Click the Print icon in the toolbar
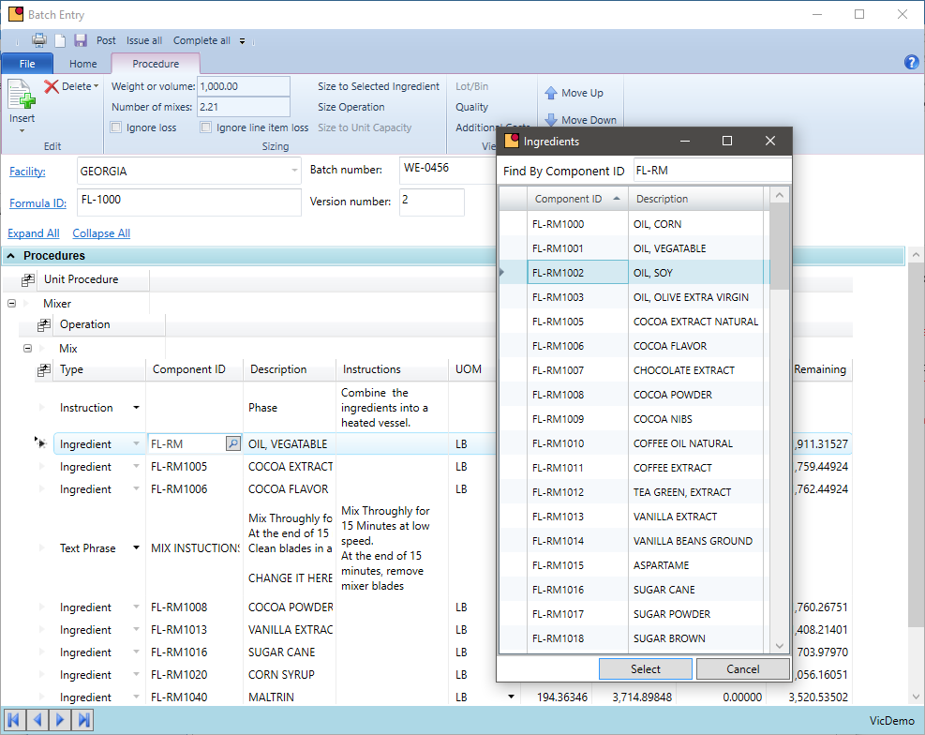 pyautogui.click(x=37, y=40)
